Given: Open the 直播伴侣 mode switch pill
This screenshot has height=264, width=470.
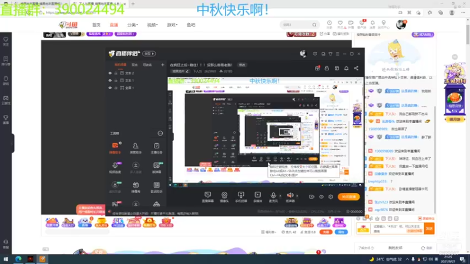Looking at the screenshot, I should point(149,53).
